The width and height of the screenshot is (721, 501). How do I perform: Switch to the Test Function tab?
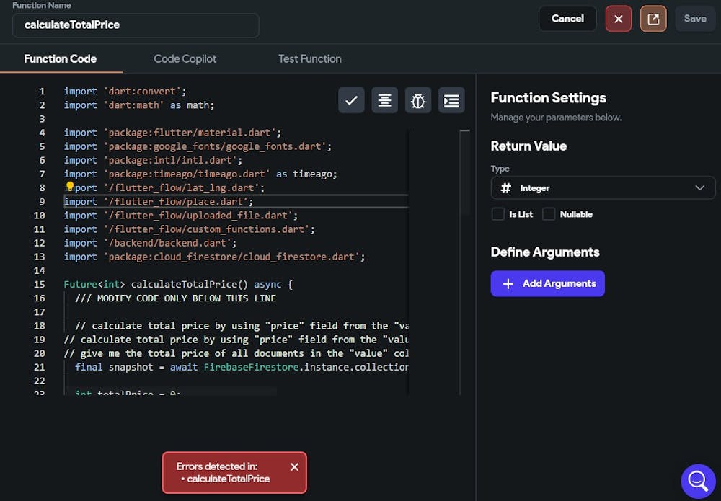310,59
